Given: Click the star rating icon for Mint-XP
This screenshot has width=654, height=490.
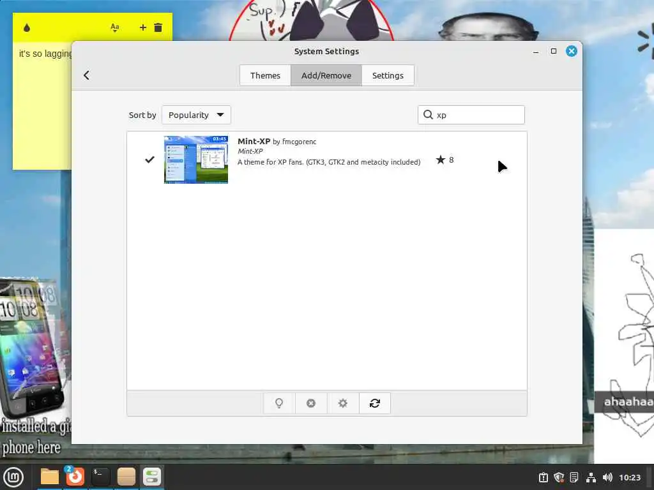Looking at the screenshot, I should tap(441, 160).
